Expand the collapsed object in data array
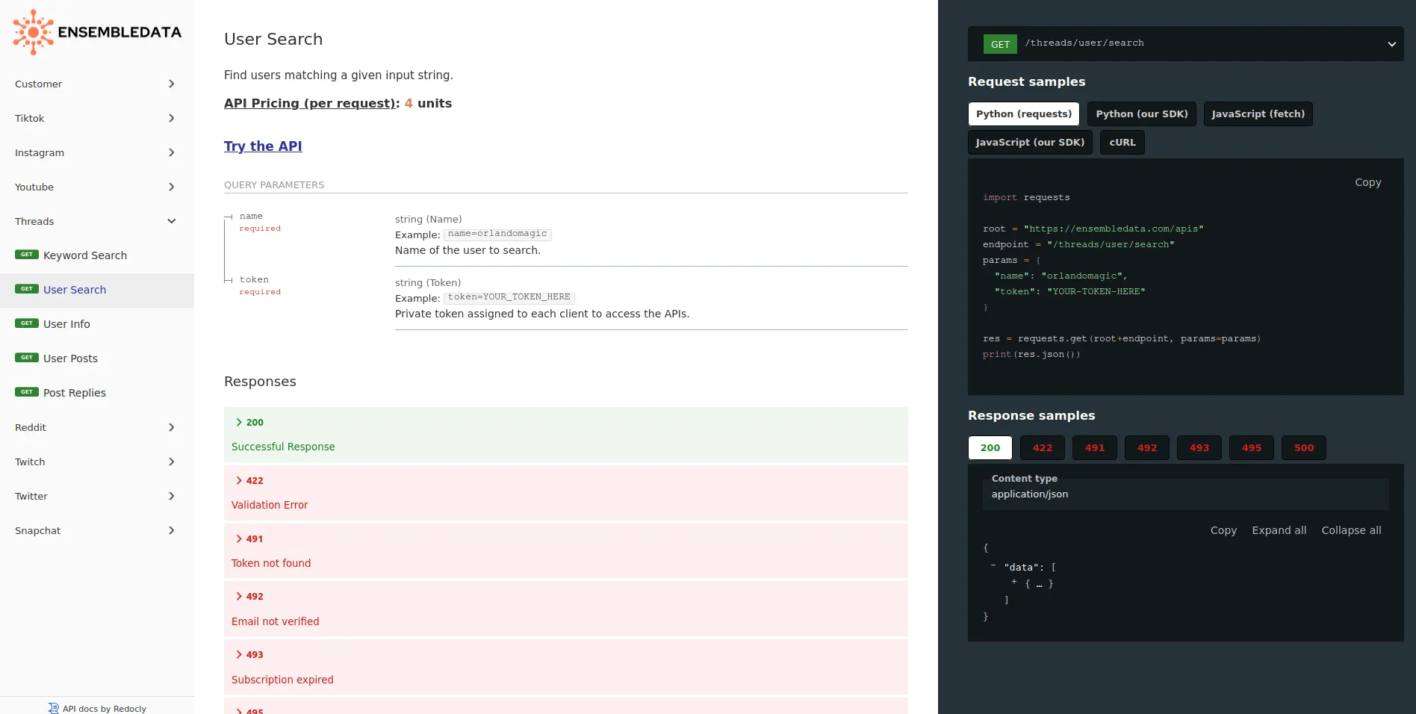Viewport: 1416px width, 714px height. click(x=1014, y=582)
